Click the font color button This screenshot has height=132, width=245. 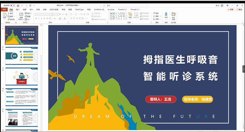click(x=65, y=18)
